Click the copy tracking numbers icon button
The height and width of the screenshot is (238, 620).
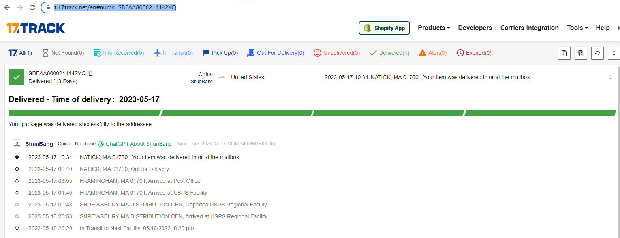point(564,53)
